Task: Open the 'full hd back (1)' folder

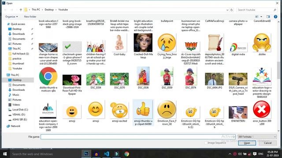Action: point(21,54)
